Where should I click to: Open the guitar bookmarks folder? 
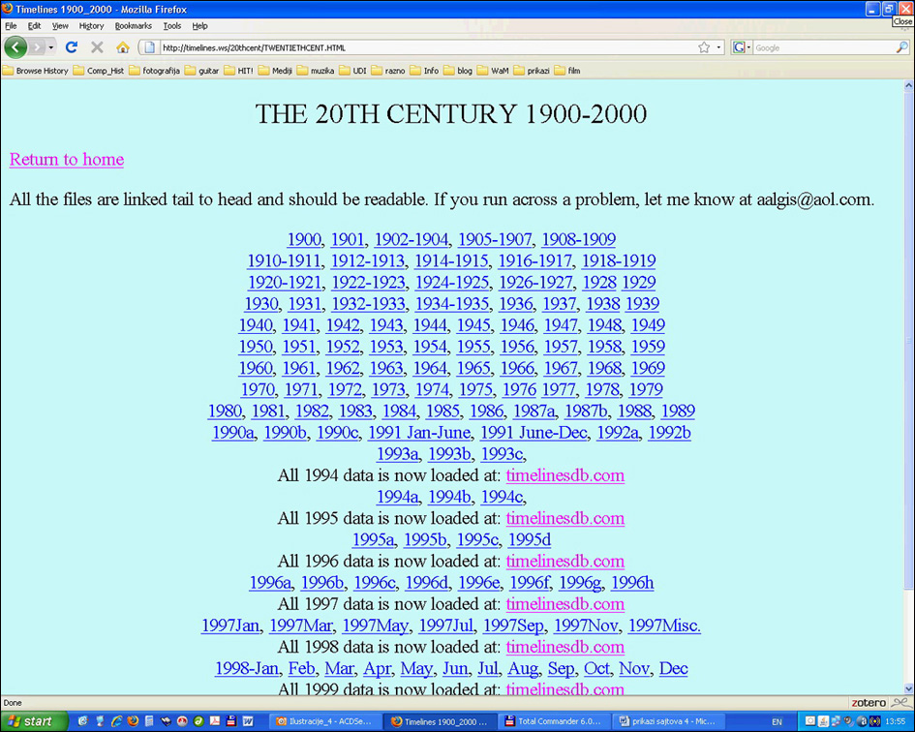(201, 71)
